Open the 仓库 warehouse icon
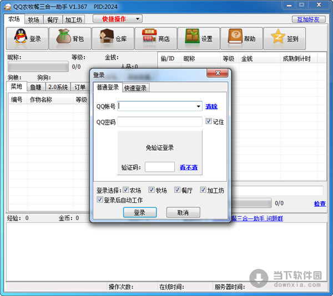 (x=113, y=38)
